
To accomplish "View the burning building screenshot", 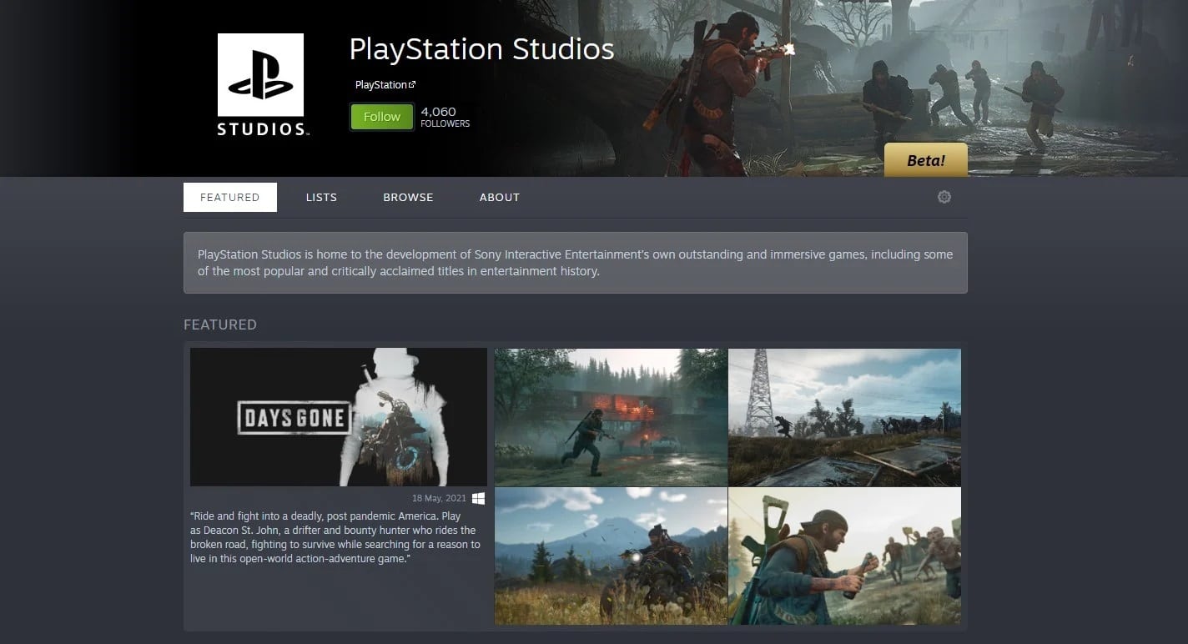I will (611, 417).
